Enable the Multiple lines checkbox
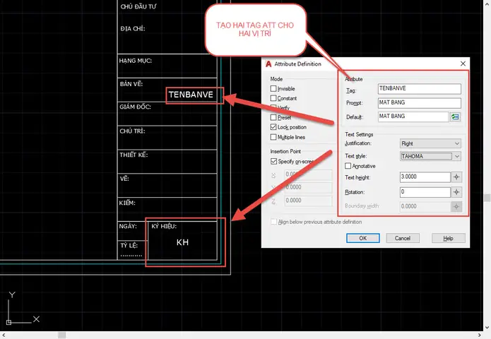 [x=273, y=137]
